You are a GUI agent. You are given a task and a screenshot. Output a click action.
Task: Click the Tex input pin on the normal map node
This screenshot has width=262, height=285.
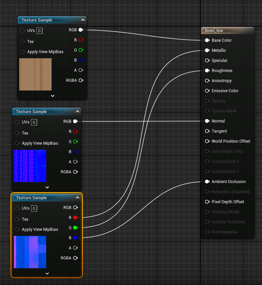pos(17,133)
